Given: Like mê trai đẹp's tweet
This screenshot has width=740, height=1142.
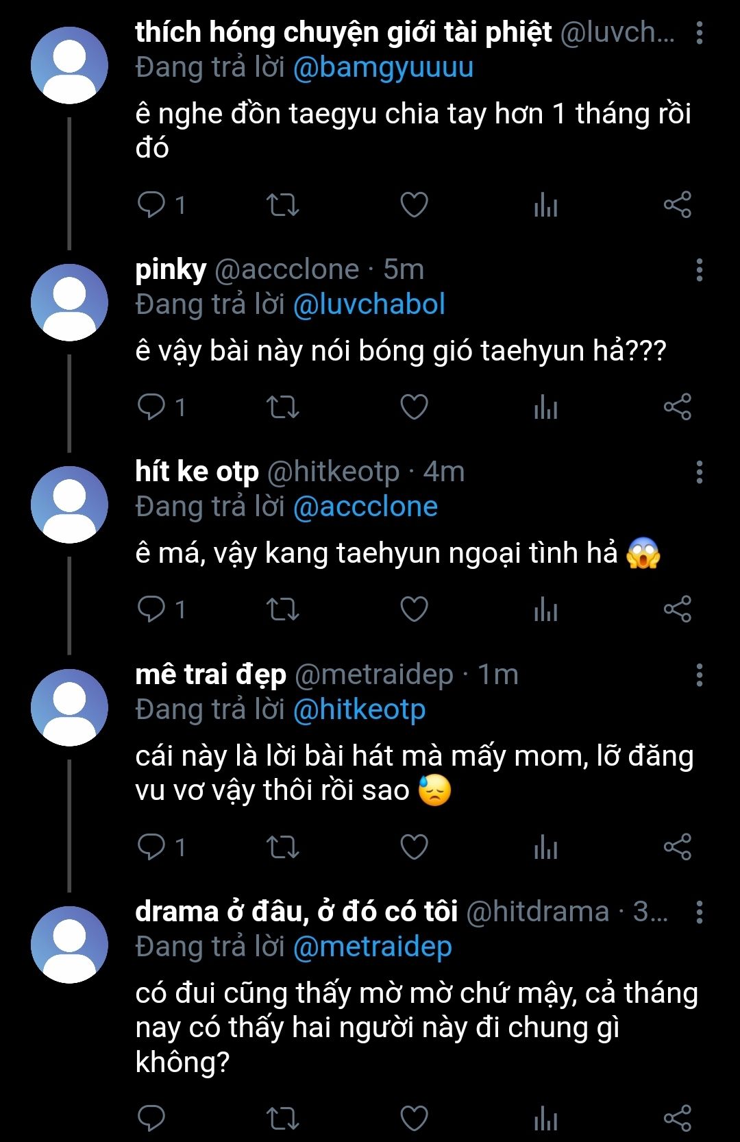Looking at the screenshot, I should pos(414,847).
